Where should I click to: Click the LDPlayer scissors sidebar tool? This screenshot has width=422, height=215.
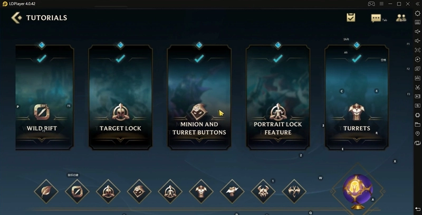tap(417, 87)
